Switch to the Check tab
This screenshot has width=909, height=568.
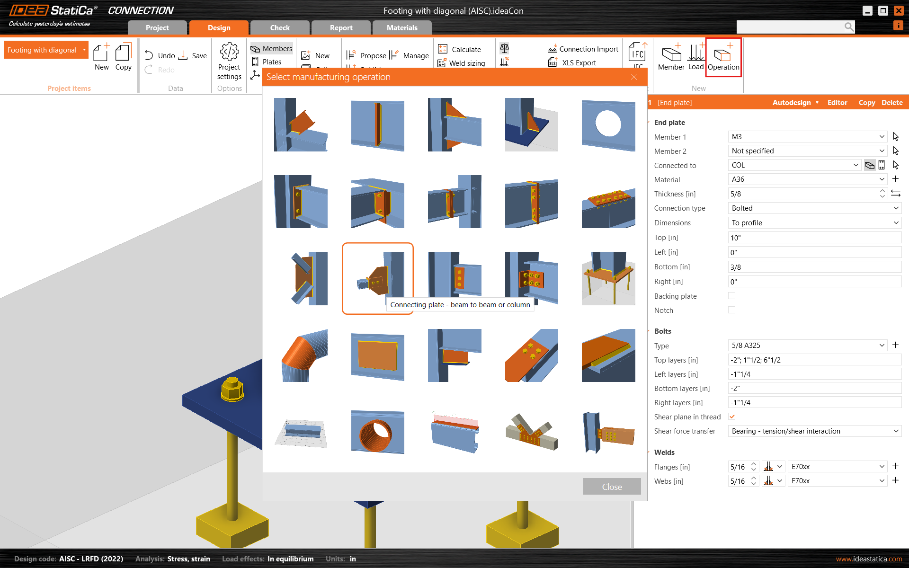point(280,28)
